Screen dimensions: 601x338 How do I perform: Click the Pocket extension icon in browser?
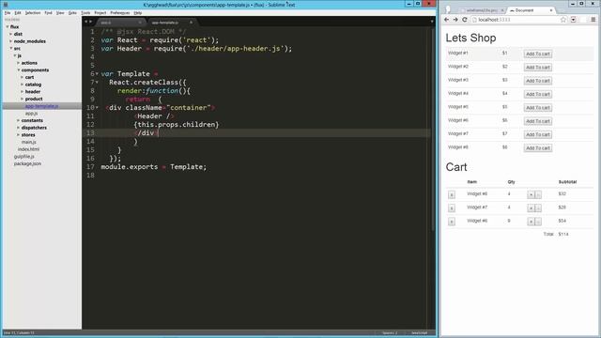coord(574,20)
